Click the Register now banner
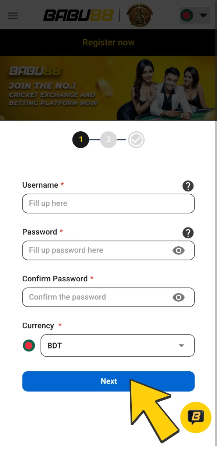This screenshot has width=217, height=472. point(108,42)
